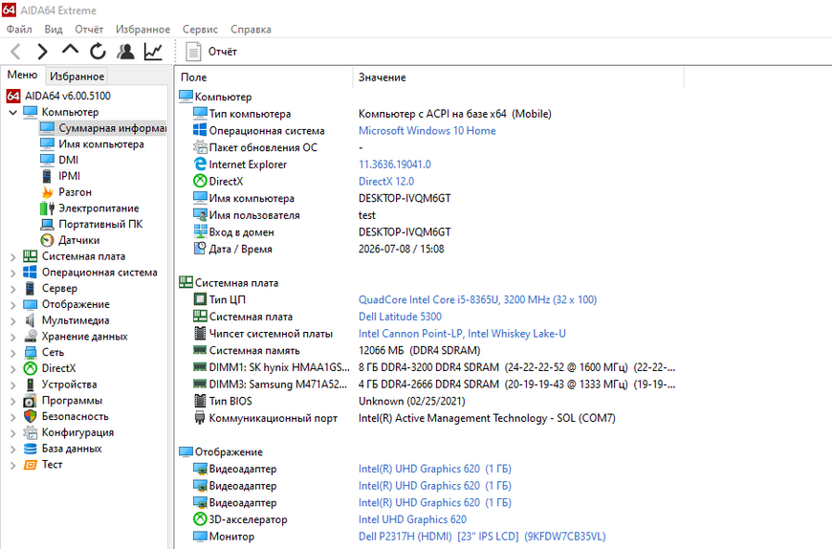Select the Безопасность shield icon
Screen dimensions: 832x549
(31, 416)
